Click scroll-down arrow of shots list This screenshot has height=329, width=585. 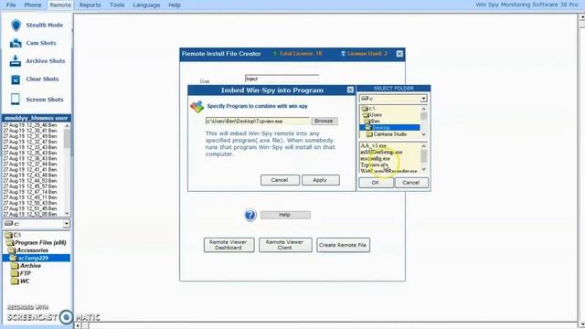point(67,213)
